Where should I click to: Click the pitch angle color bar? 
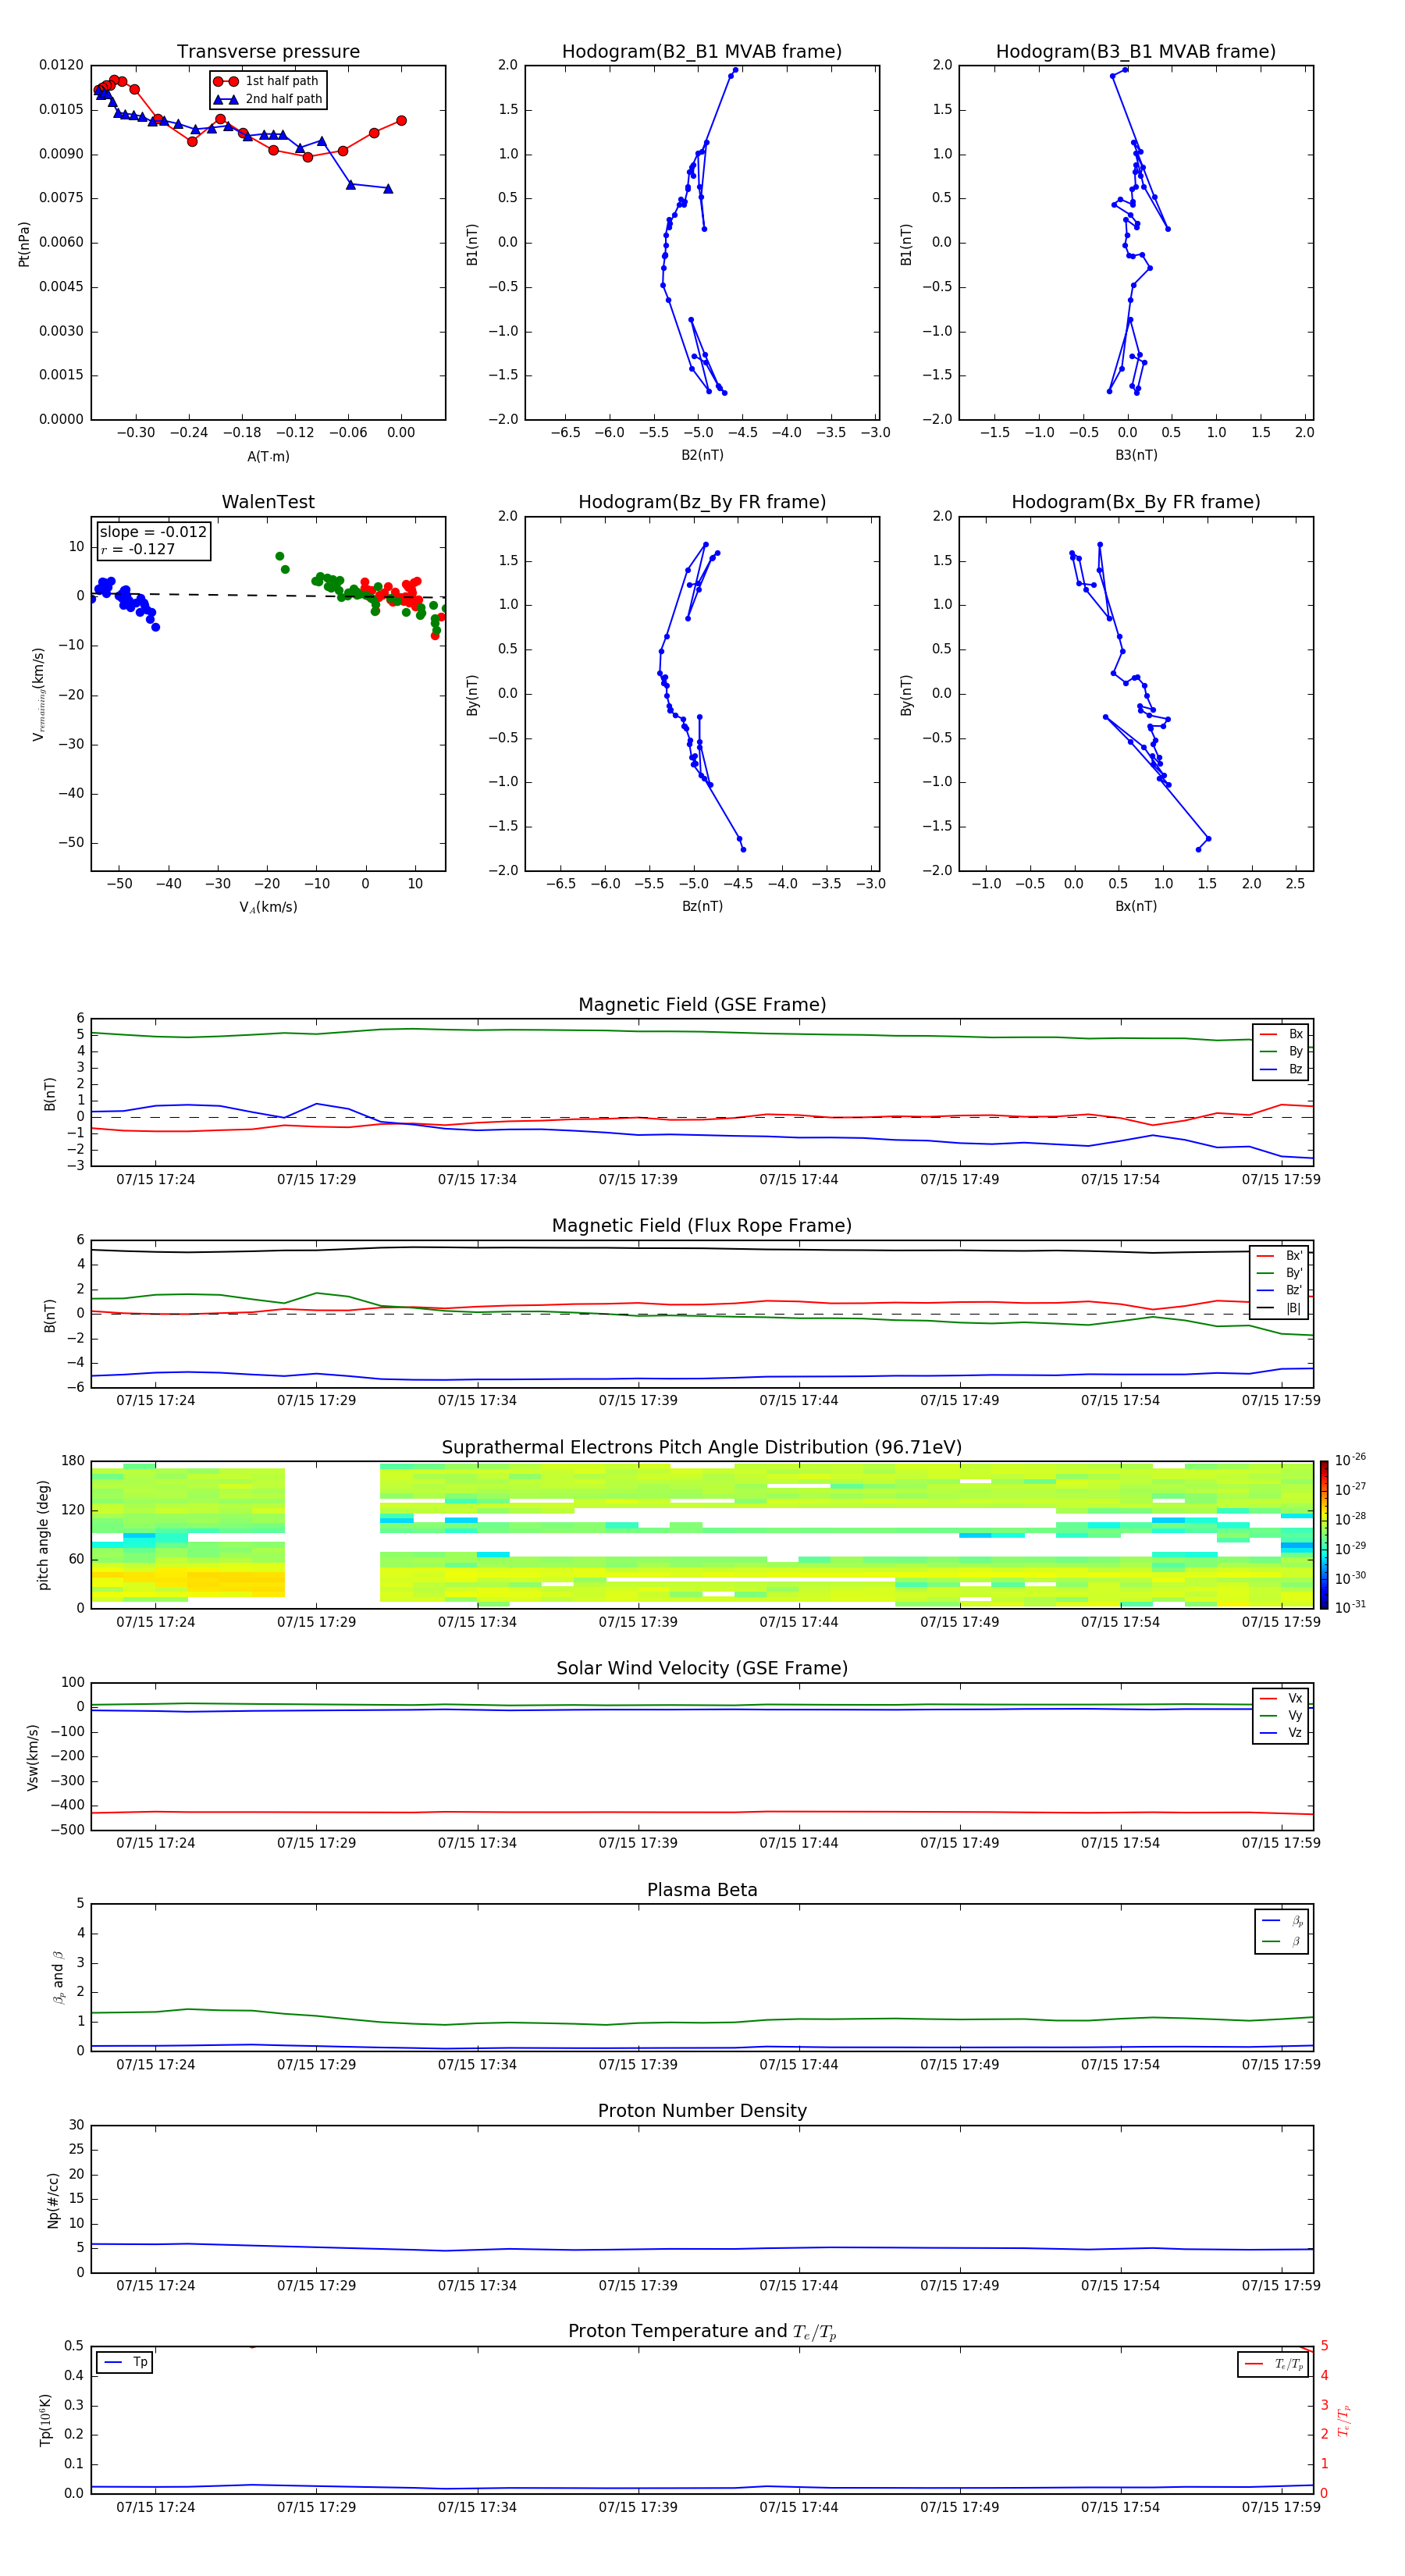1324,1535
